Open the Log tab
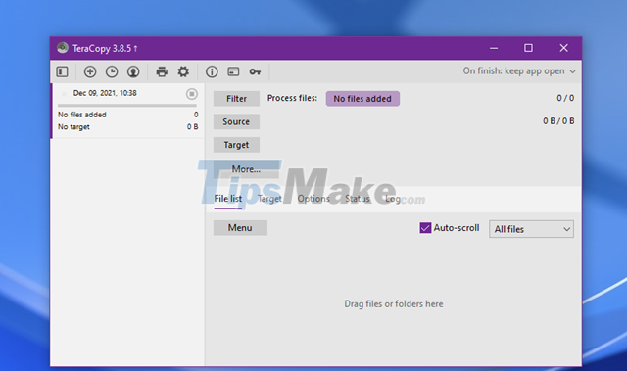Viewport: 627px width, 371px height. [392, 199]
